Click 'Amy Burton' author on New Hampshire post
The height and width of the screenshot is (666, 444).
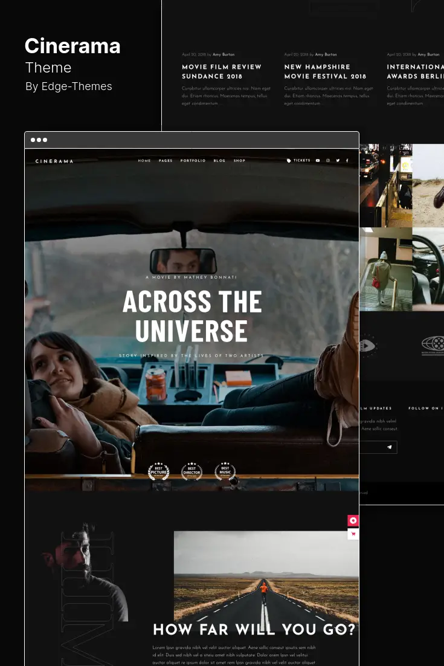[x=326, y=54]
